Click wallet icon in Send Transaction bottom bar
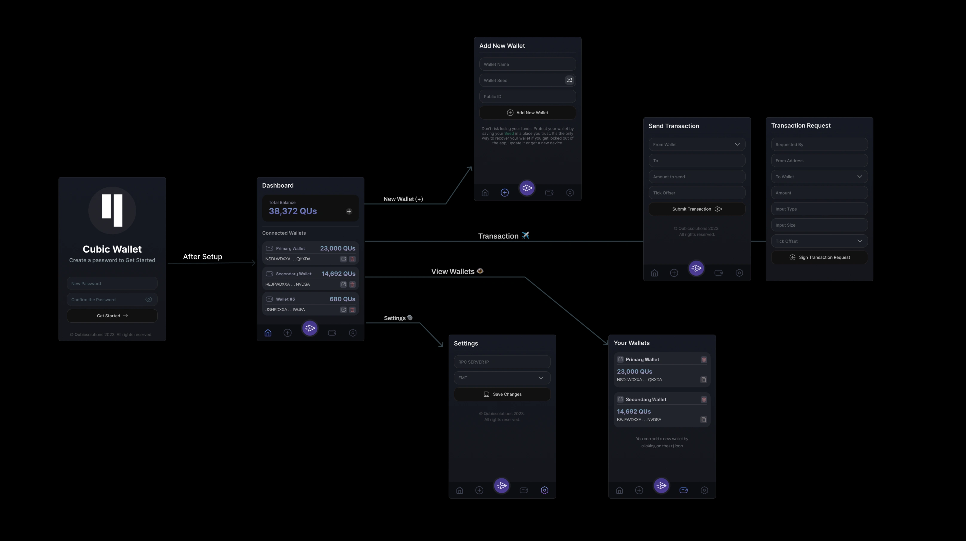Screen dimensions: 966x541 [x=719, y=273]
